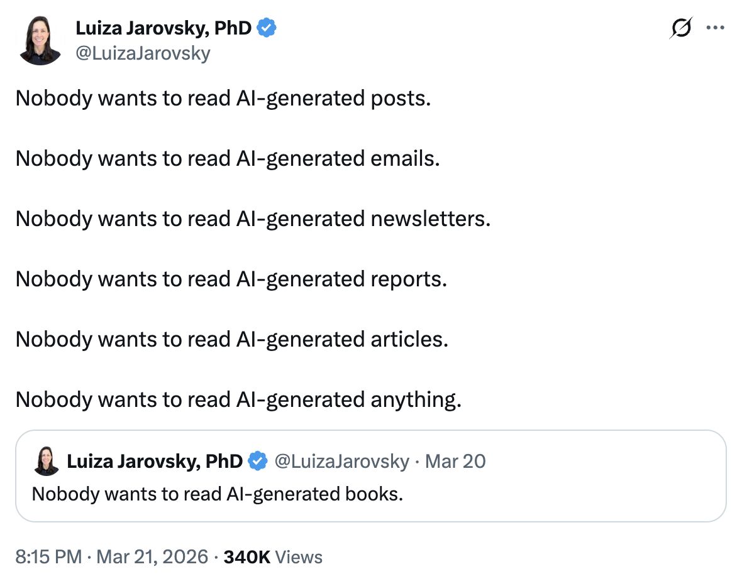Image resolution: width=742 pixels, height=584 pixels.
Task: Click the main author's profile avatar
Action: 40,41
